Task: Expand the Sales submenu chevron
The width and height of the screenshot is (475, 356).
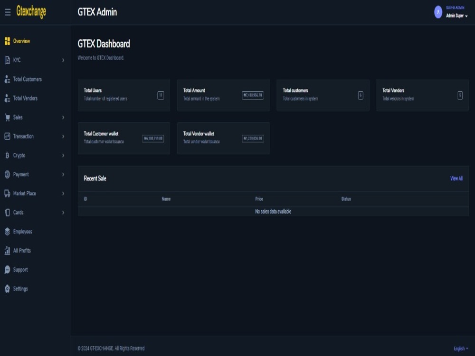Action: 63,117
